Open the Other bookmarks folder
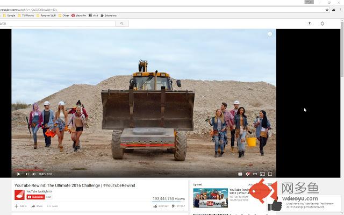The image size is (344, 215). 64,16
